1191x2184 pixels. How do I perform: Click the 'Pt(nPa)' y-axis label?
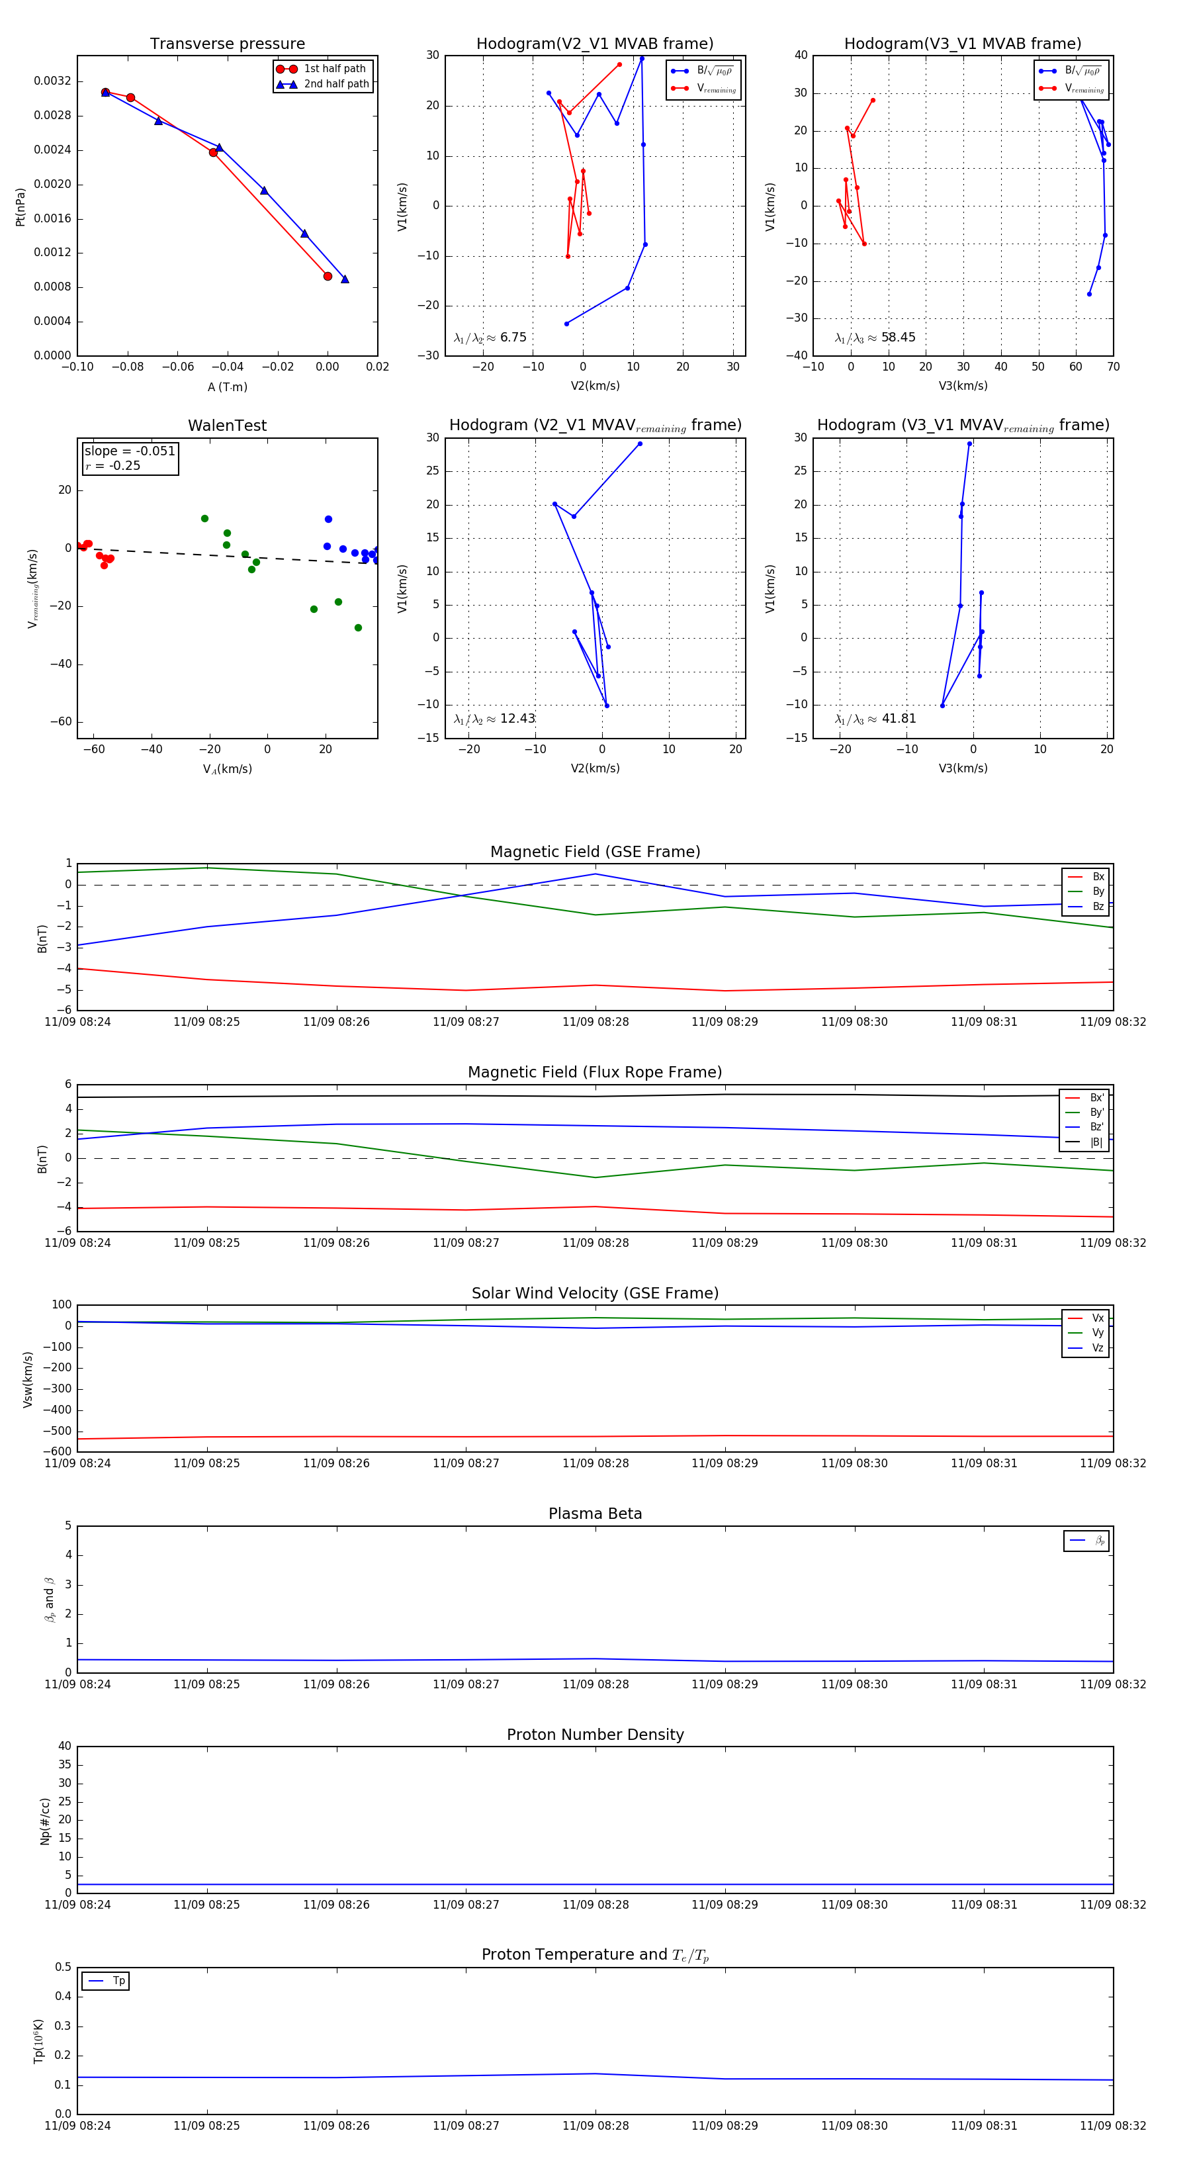[21, 207]
